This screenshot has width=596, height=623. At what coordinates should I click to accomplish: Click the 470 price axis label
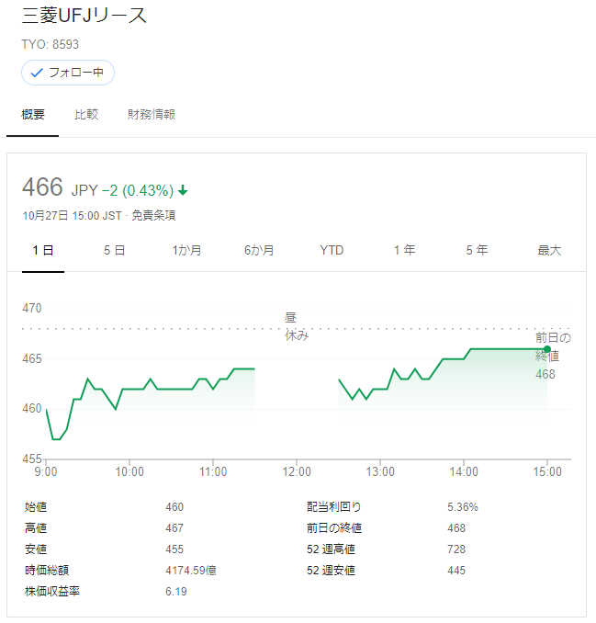(x=32, y=309)
